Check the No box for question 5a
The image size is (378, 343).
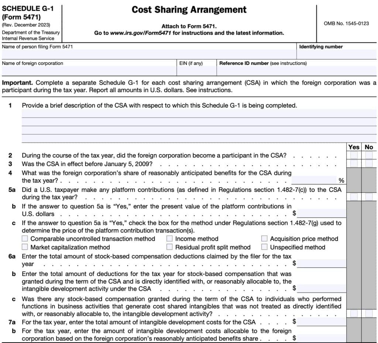click(x=368, y=196)
